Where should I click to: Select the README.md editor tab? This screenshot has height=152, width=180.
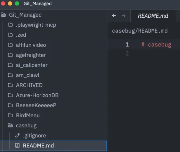point(153,16)
